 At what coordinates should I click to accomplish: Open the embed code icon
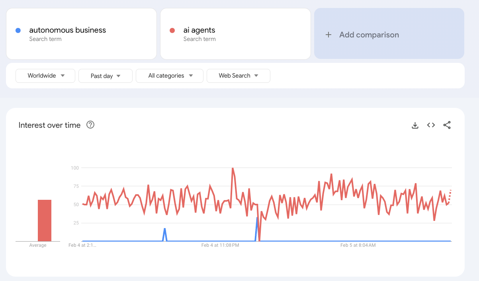pyautogui.click(x=431, y=125)
